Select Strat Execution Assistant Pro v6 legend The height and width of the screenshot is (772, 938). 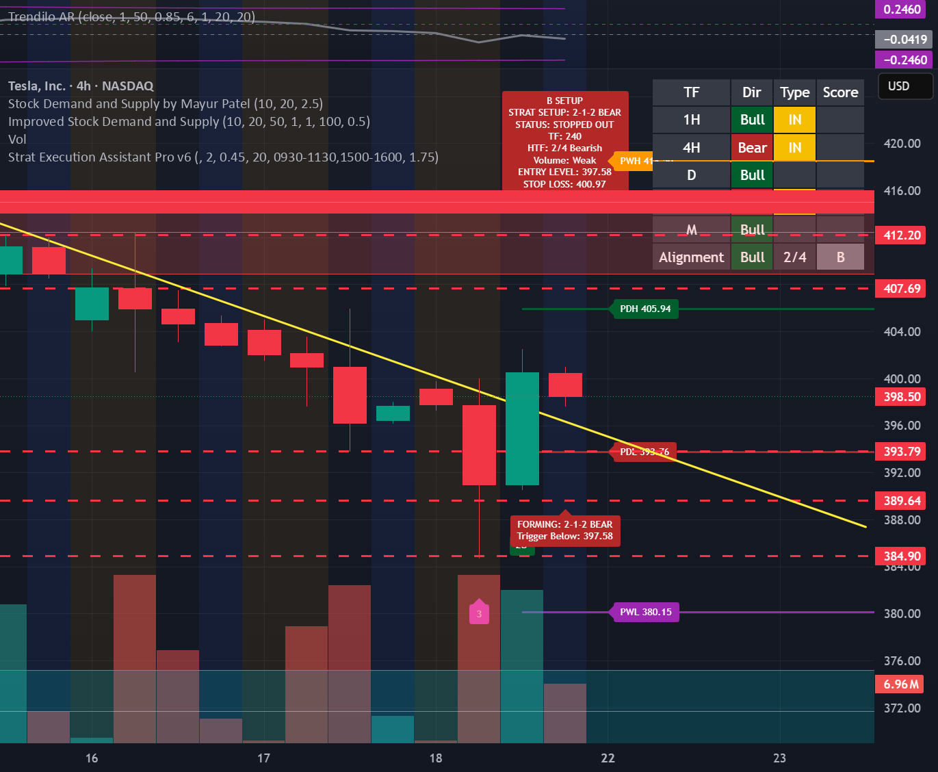click(223, 157)
